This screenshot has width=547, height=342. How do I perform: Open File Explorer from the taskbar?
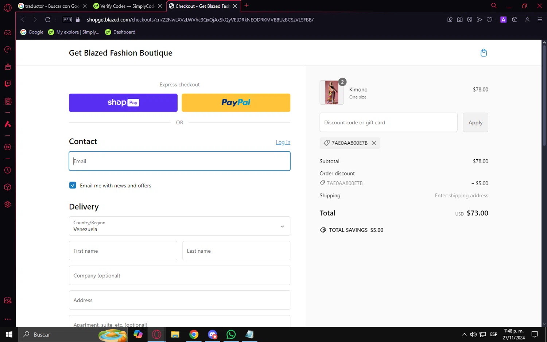[175, 334]
